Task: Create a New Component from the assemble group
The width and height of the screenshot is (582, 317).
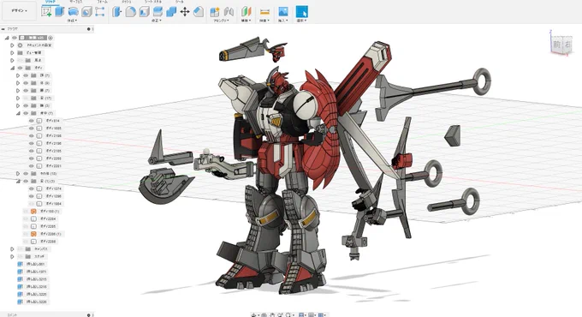Action: point(215,12)
